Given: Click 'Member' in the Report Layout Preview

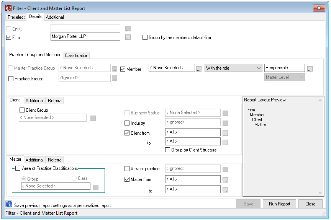Looking at the screenshot, I should click(257, 115).
